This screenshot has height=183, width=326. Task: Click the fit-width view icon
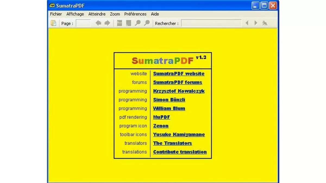(119, 23)
